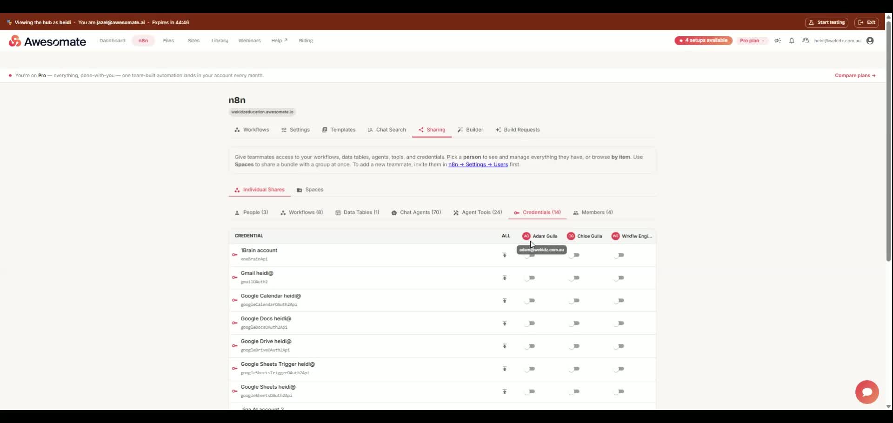
Task: Share Google Drive heidi@ with all
Action: tap(505, 346)
